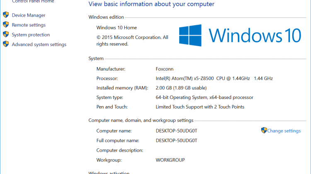
Task: Click '64-bit Operating System, x64-based processor' text
Action: (x=204, y=97)
